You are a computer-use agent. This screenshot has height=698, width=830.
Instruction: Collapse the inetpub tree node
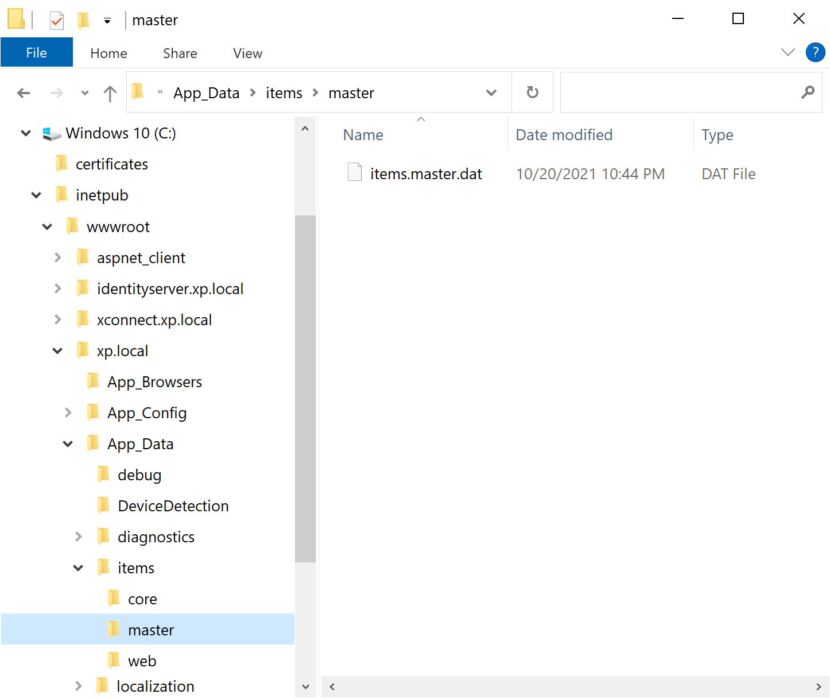click(36, 195)
